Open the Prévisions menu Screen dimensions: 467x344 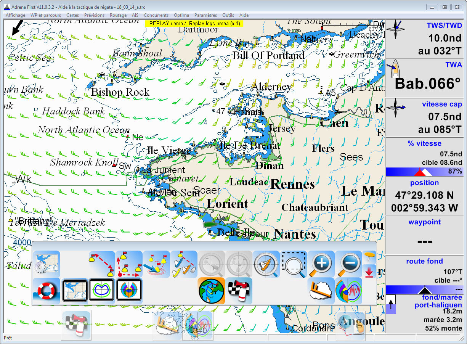coord(94,15)
